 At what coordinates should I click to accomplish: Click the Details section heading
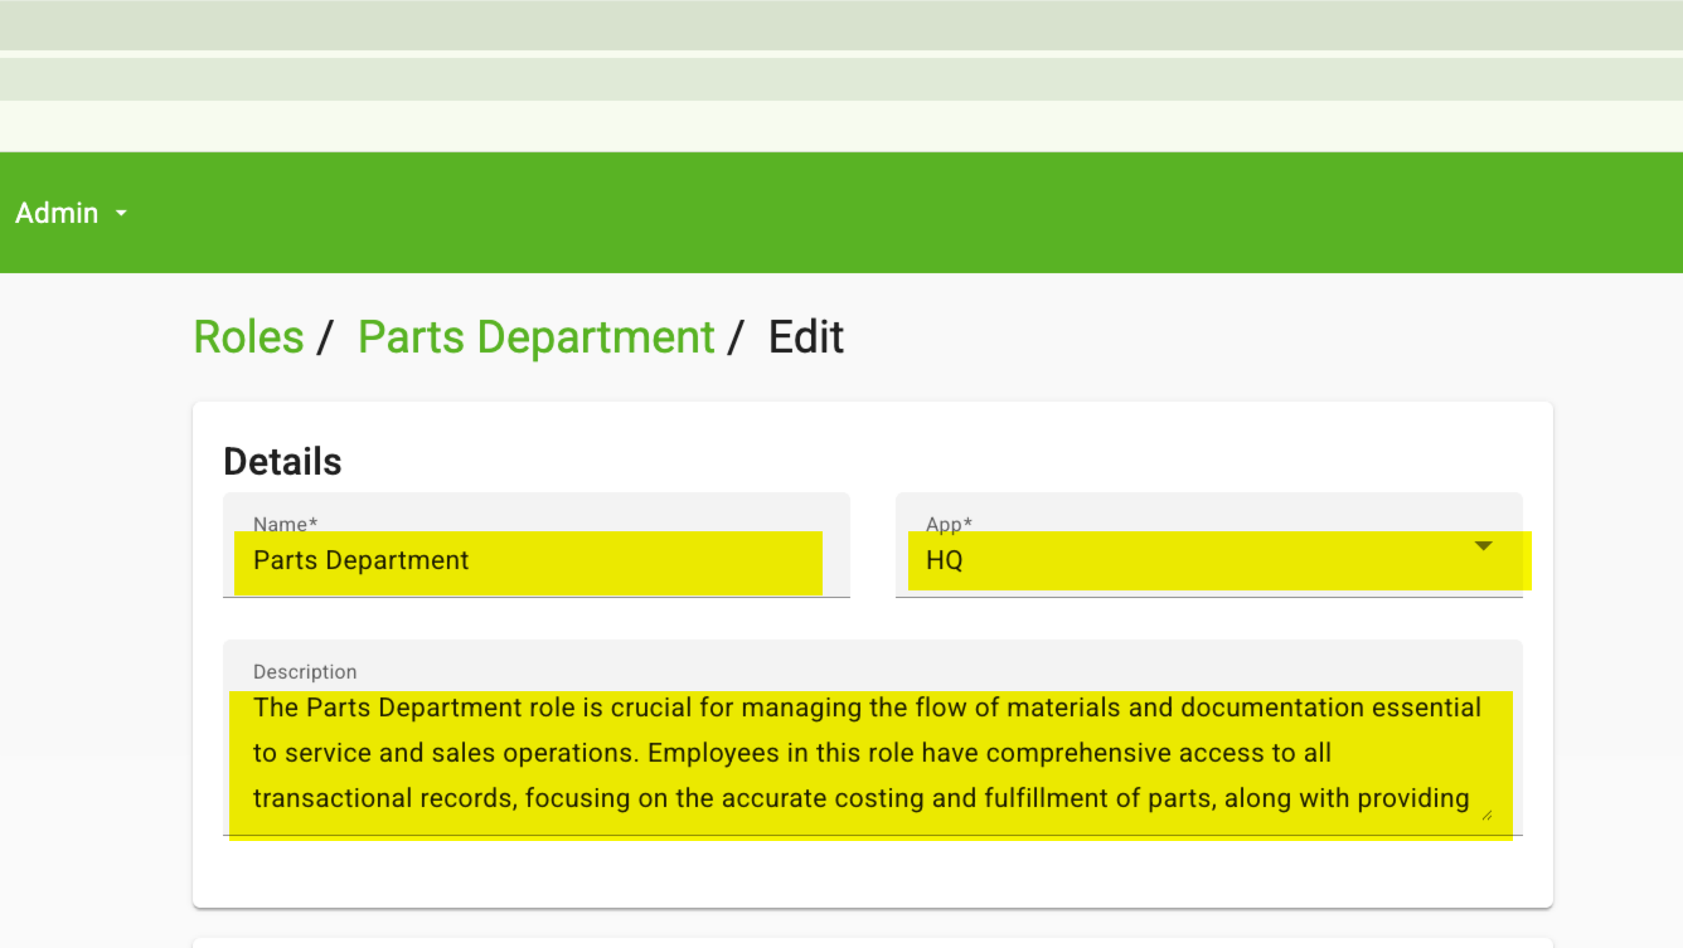click(282, 461)
